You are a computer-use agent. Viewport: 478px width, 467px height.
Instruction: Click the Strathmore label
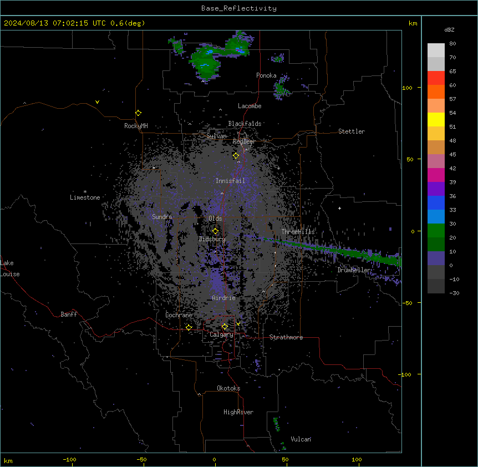pyautogui.click(x=286, y=337)
